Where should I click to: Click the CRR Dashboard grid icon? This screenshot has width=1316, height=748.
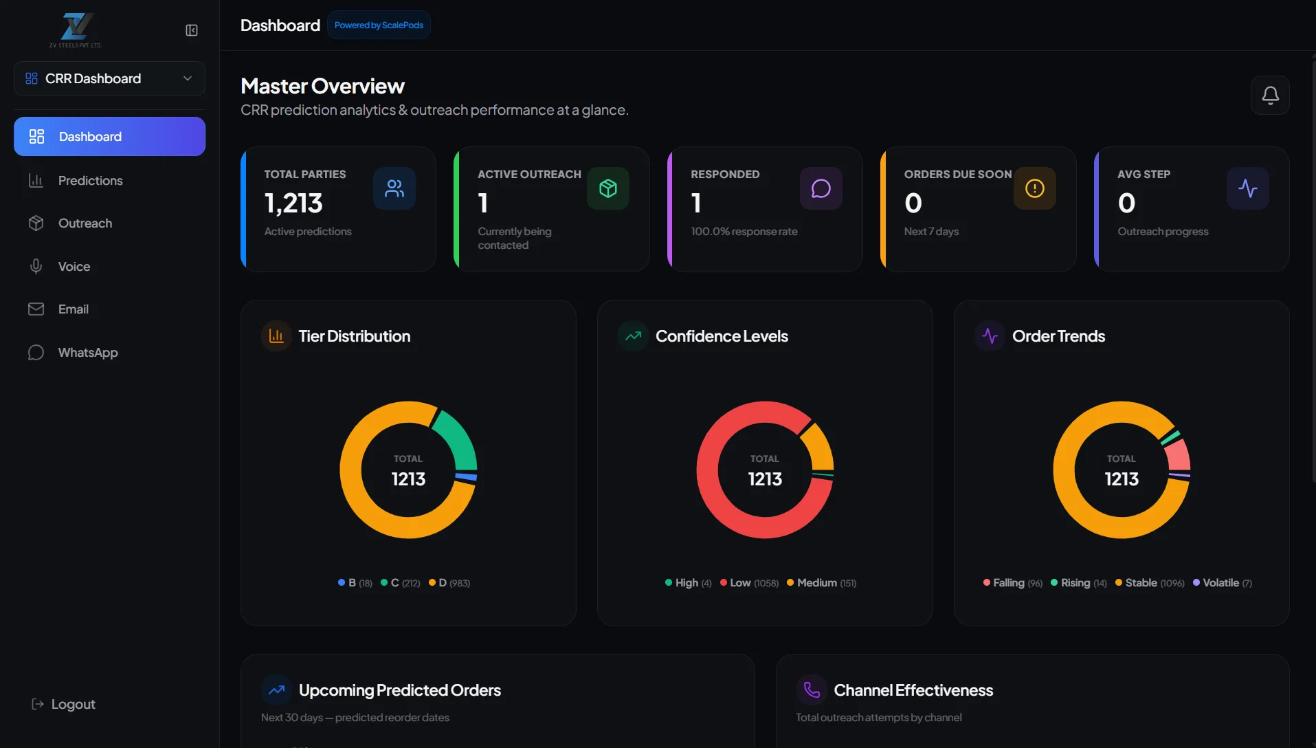(x=32, y=78)
